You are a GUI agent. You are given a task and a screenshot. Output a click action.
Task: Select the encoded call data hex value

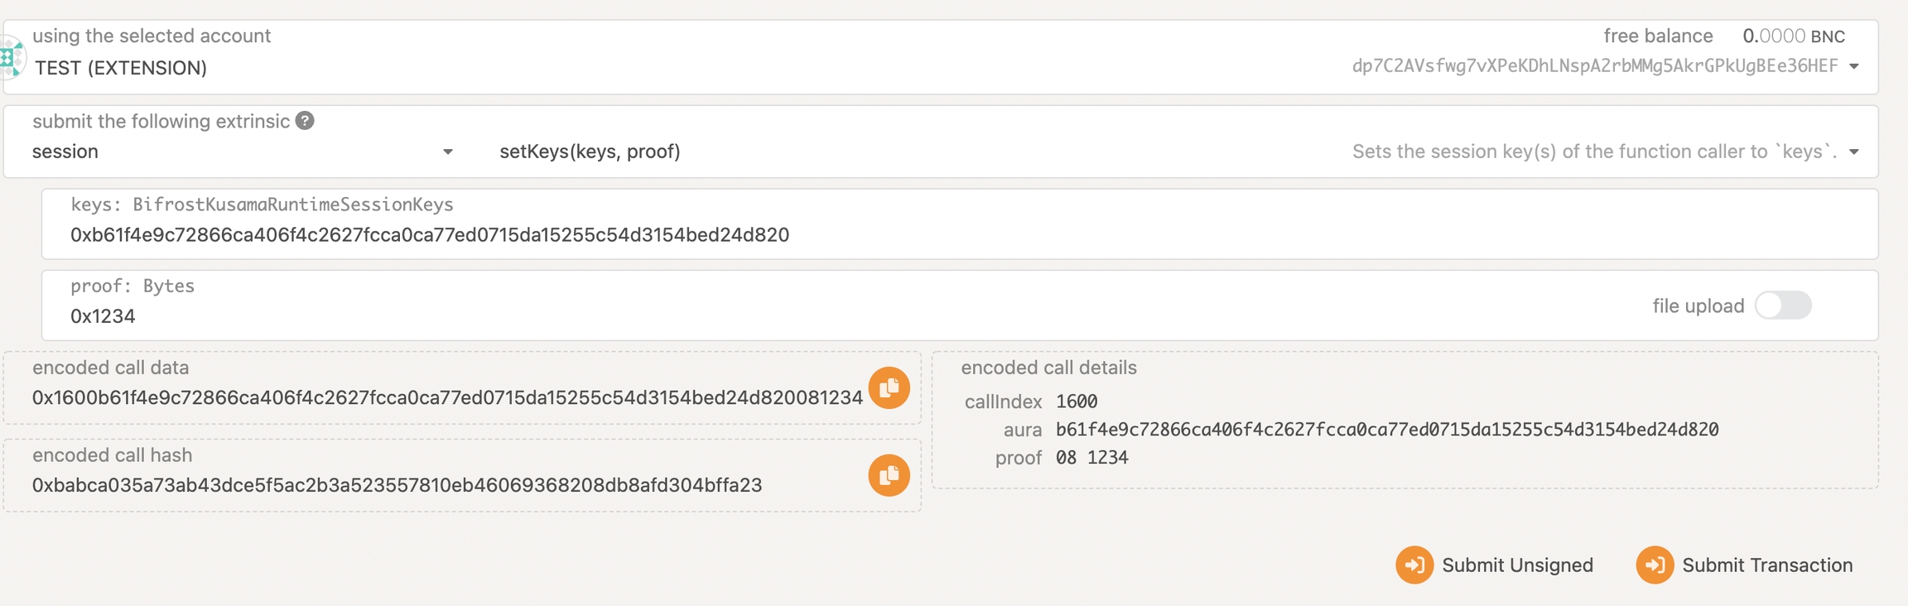pos(447,398)
